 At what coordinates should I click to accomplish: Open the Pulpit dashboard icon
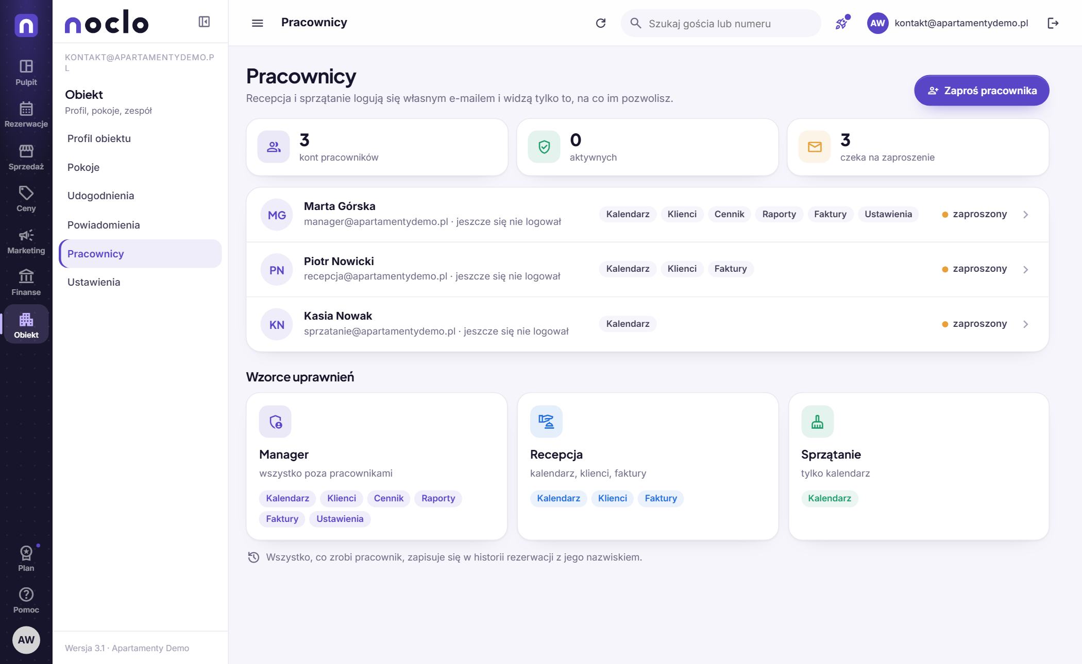pyautogui.click(x=26, y=66)
